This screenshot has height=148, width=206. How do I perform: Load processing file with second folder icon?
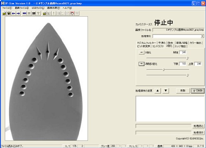pos(44,13)
